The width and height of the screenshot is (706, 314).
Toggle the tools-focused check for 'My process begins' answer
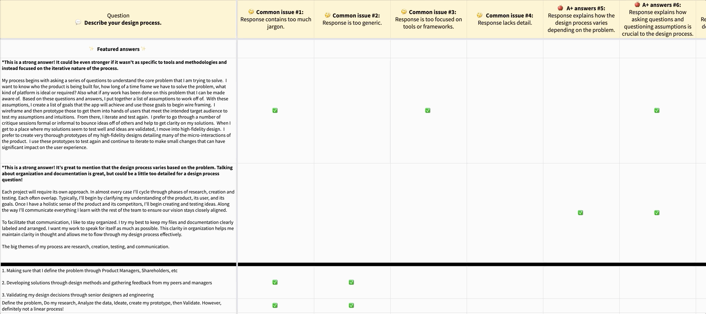428,111
